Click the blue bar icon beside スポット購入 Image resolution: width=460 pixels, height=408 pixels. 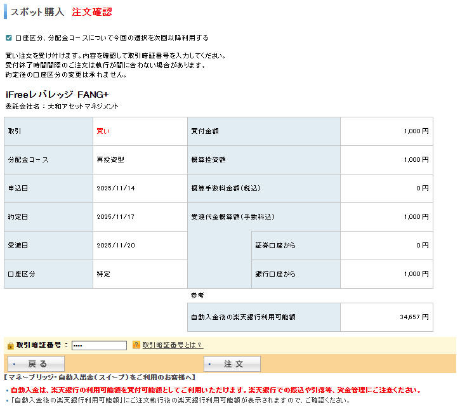[x=6, y=12]
